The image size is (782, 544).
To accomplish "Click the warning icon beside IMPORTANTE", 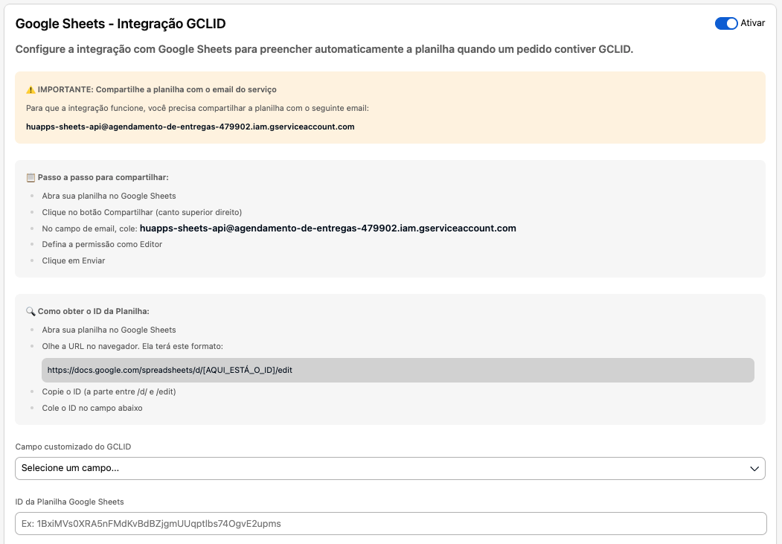I will (x=31, y=90).
